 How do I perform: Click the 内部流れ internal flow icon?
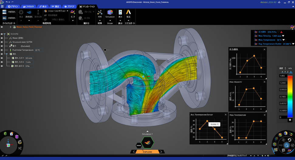[x=4, y=12]
